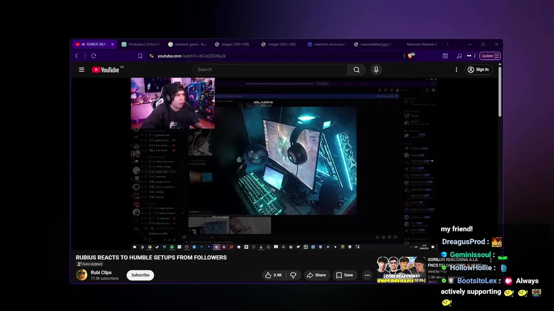Open the Rubi Clips channel name link
The height and width of the screenshot is (311, 554).
pos(101,273)
